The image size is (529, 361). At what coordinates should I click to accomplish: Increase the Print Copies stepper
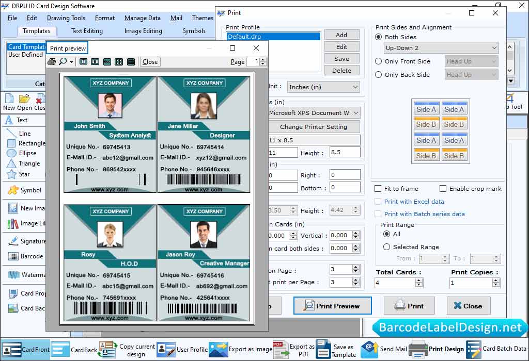[x=496, y=280]
